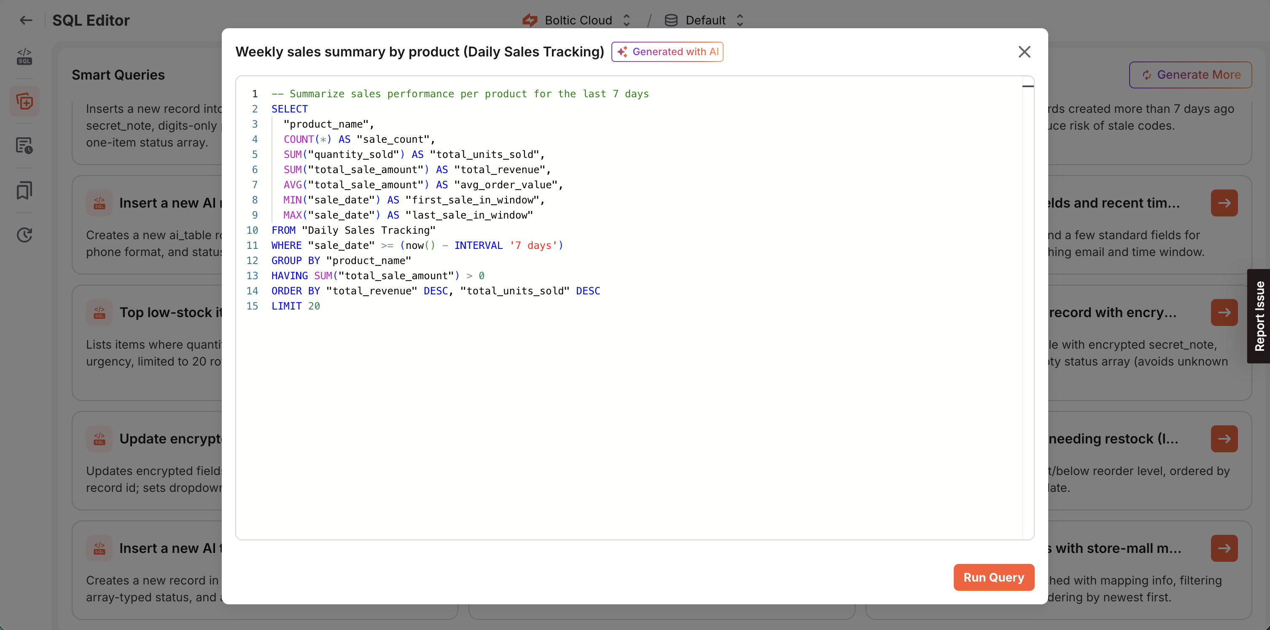The height and width of the screenshot is (630, 1270).
Task: Open the 'needing restock' query arrow
Action: click(1224, 439)
